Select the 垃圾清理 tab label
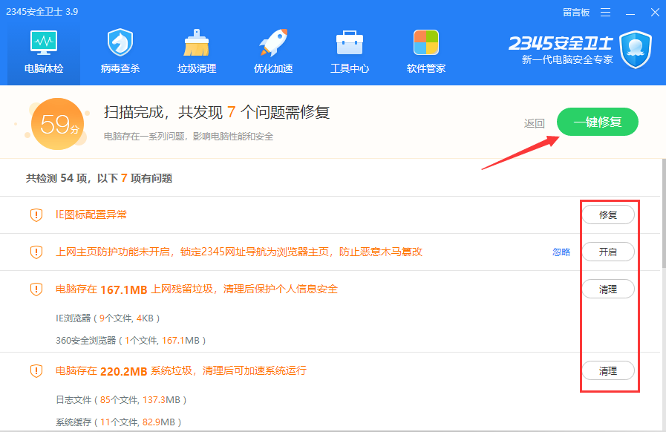This screenshot has height=432, width=666. pos(197,68)
